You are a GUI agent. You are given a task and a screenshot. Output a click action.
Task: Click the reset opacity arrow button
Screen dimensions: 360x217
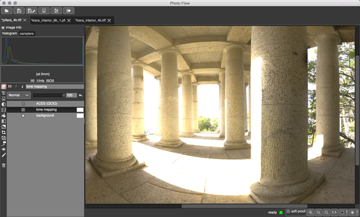(x=80, y=95)
